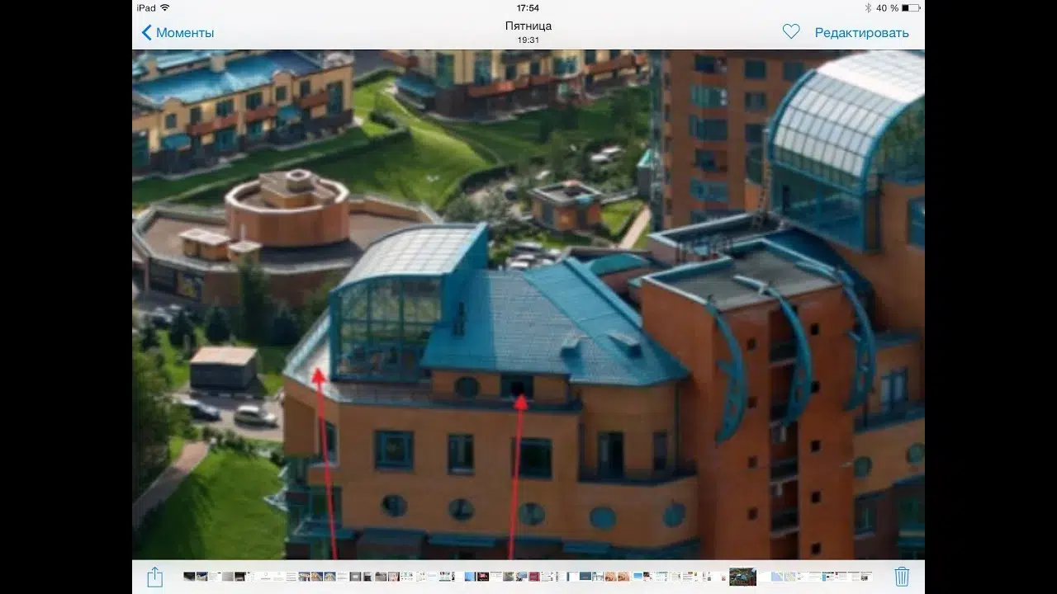Click the iPad label in status bar
This screenshot has width=1057, height=594.
[145, 7]
